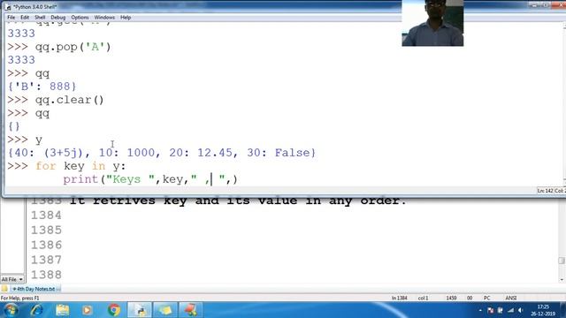
Task: Open the All File filter dropdown
Action: coord(11,279)
